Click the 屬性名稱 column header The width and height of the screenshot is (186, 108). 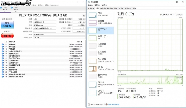(12, 42)
